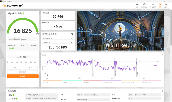Click the Save (保存) button
Screen dimensions: 172x102
pos(30,68)
